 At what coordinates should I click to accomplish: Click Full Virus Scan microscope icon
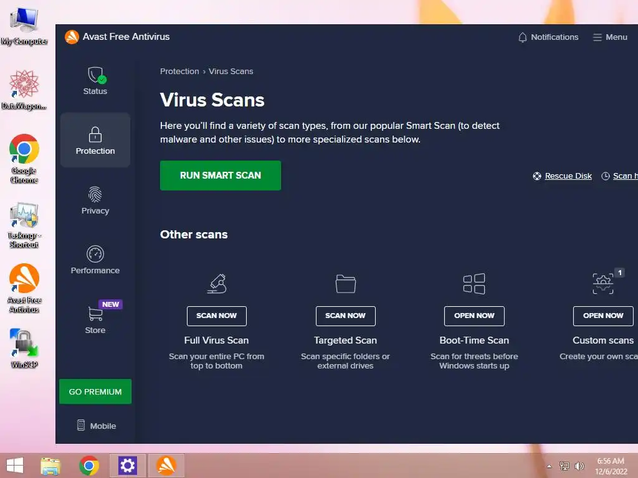coord(217,283)
